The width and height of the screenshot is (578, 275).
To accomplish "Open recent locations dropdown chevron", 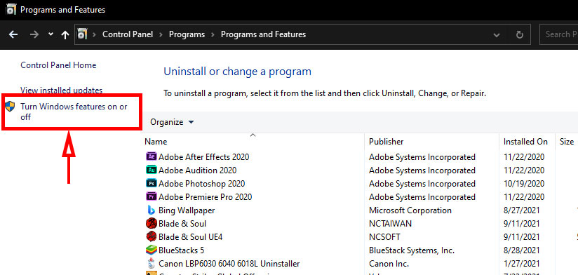I will (51, 34).
